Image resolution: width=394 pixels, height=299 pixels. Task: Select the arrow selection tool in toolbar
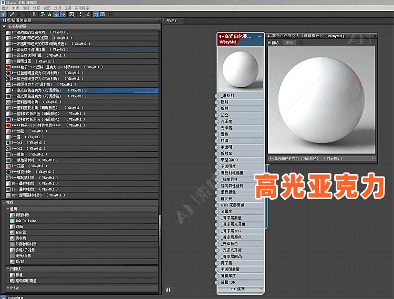(4, 14)
